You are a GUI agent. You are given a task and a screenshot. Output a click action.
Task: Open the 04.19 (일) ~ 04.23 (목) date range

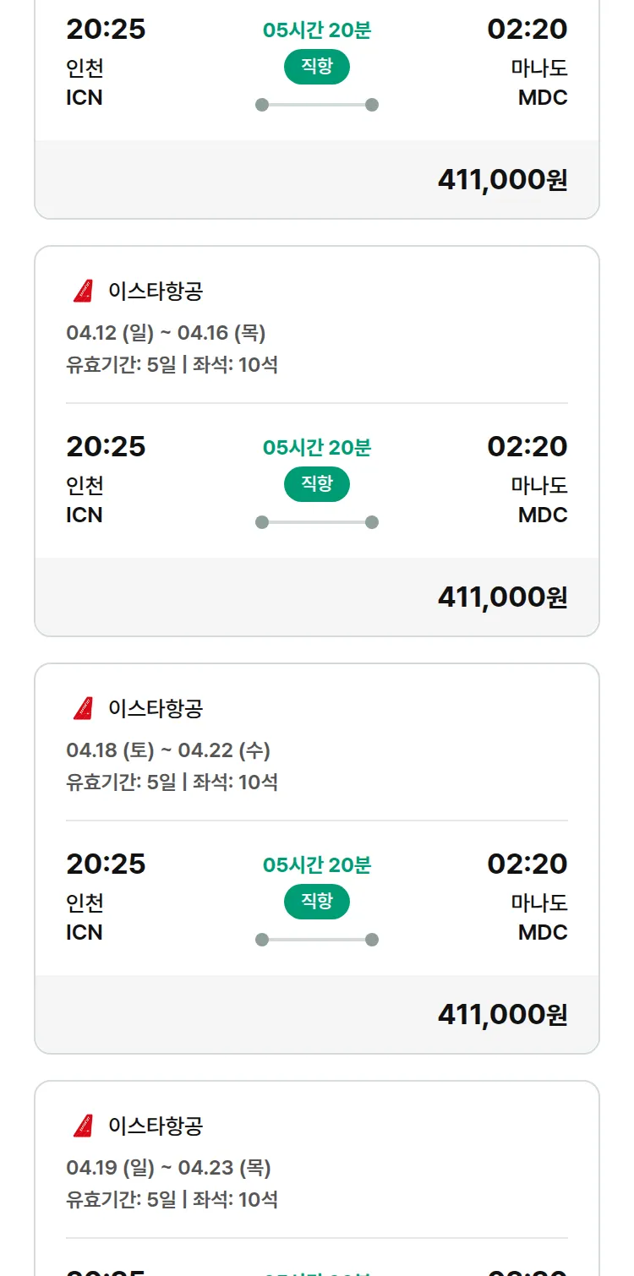pyautogui.click(x=168, y=1168)
